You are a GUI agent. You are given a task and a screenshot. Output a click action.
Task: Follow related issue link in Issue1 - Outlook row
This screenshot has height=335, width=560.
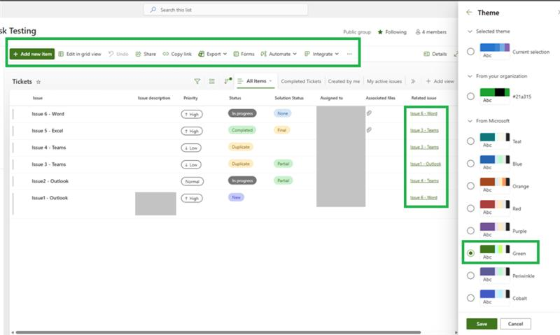click(x=423, y=197)
